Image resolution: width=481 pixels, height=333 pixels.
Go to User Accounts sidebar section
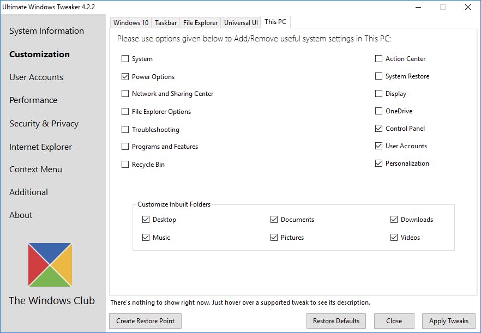[x=36, y=77]
